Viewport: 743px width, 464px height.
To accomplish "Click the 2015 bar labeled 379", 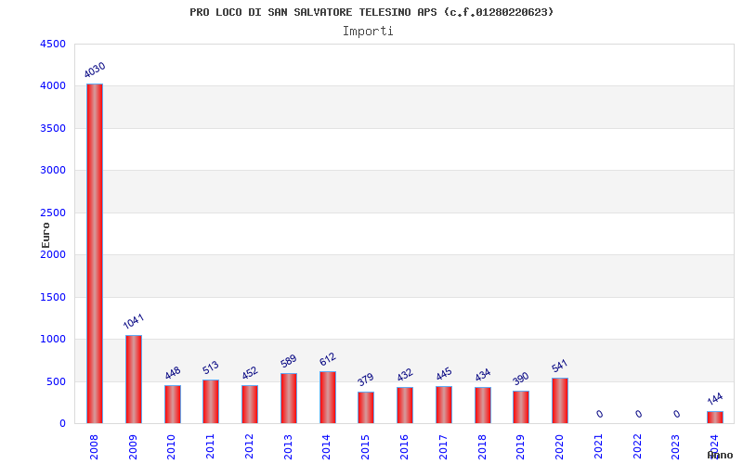I will (366, 407).
